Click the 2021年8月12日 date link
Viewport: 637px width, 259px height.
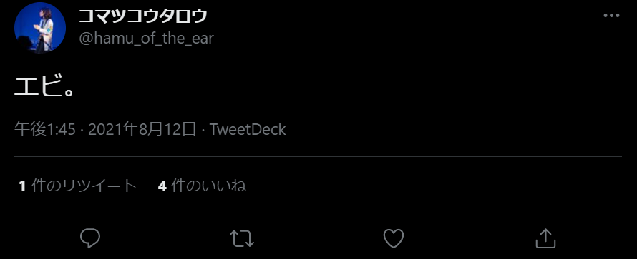[x=142, y=130]
